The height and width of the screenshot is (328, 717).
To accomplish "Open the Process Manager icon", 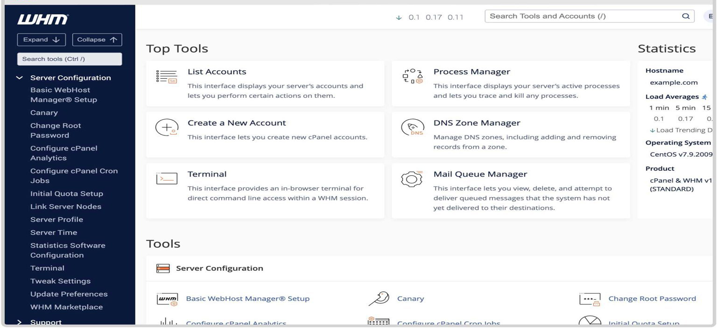I will point(412,76).
